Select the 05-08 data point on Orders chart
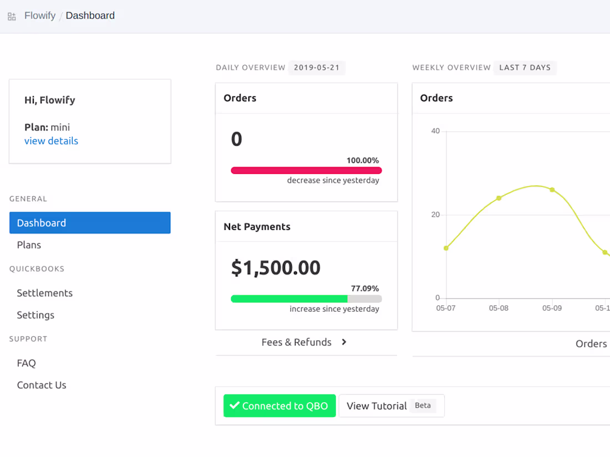The width and height of the screenshot is (610, 457). pyautogui.click(x=499, y=197)
